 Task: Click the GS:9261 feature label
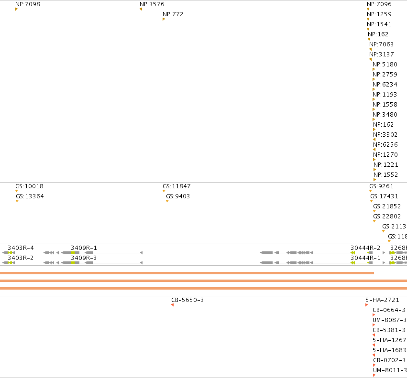(381, 186)
